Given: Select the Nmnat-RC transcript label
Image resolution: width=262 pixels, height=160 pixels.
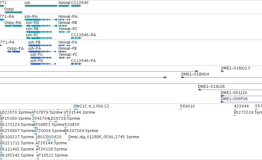Looking at the screenshot, I should 68,29.
